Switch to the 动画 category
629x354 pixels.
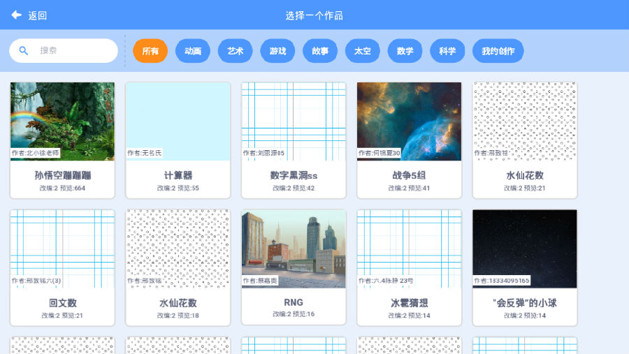coord(193,51)
